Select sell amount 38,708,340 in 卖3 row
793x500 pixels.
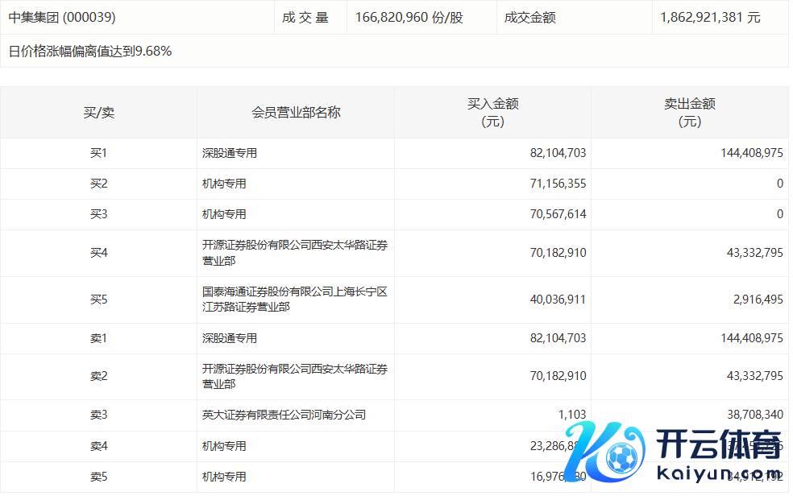[749, 415]
